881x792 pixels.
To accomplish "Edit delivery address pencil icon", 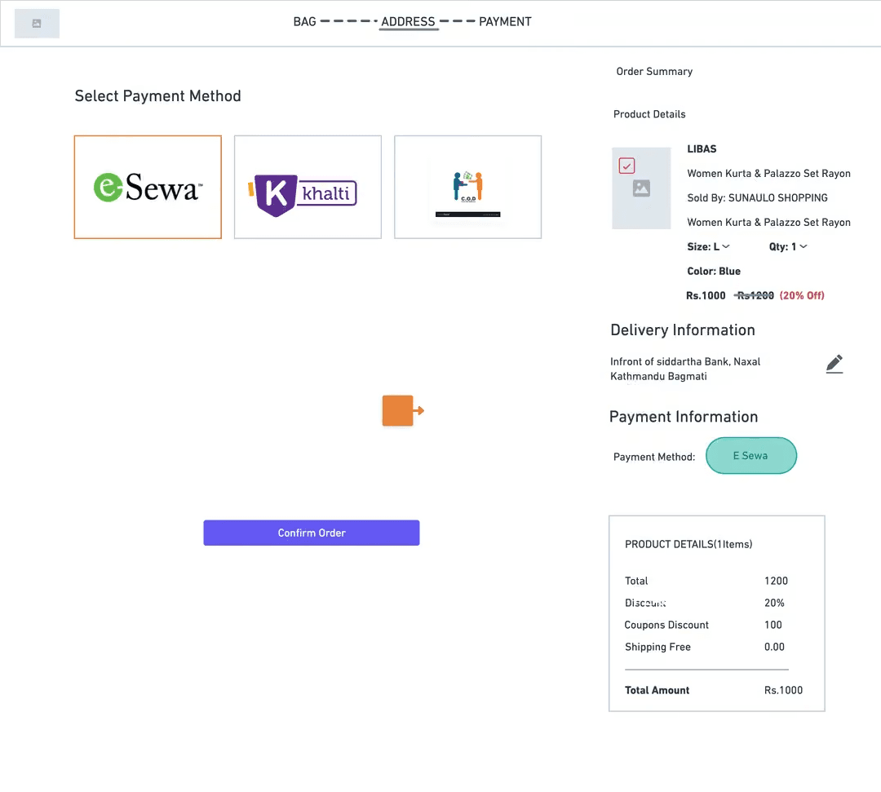I will 835,364.
